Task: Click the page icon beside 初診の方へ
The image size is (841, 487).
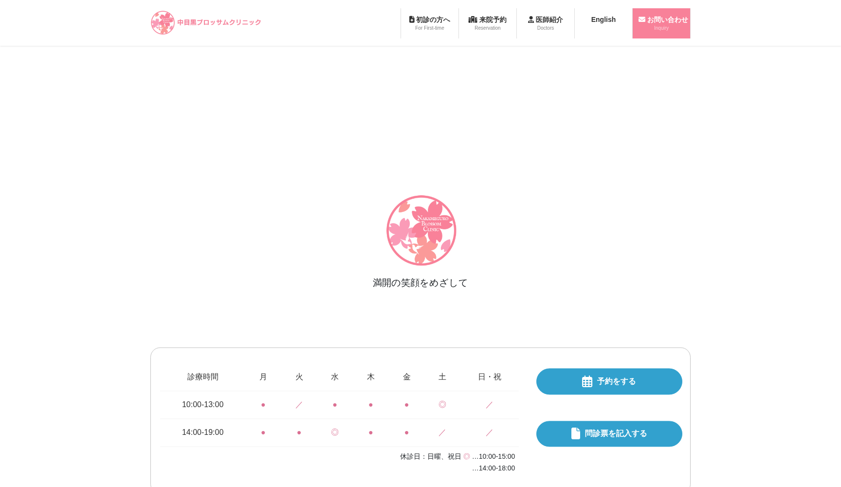Action: 412,19
